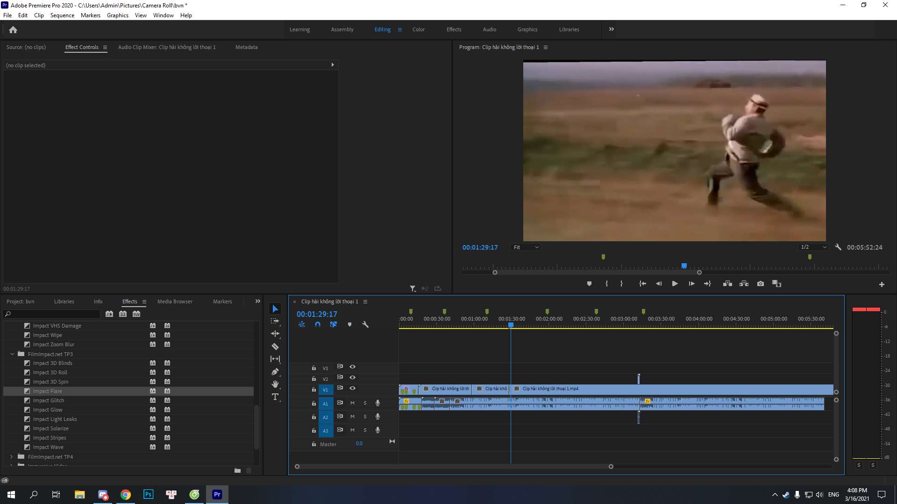This screenshot has height=504, width=897.
Task: Switch to Metadata tab
Action: pos(246,47)
